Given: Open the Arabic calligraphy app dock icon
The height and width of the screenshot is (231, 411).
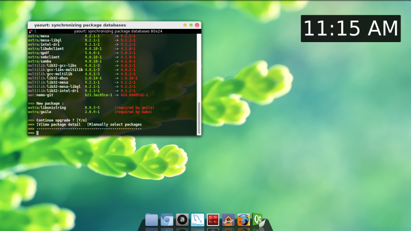Looking at the screenshot, I should click(x=228, y=220).
